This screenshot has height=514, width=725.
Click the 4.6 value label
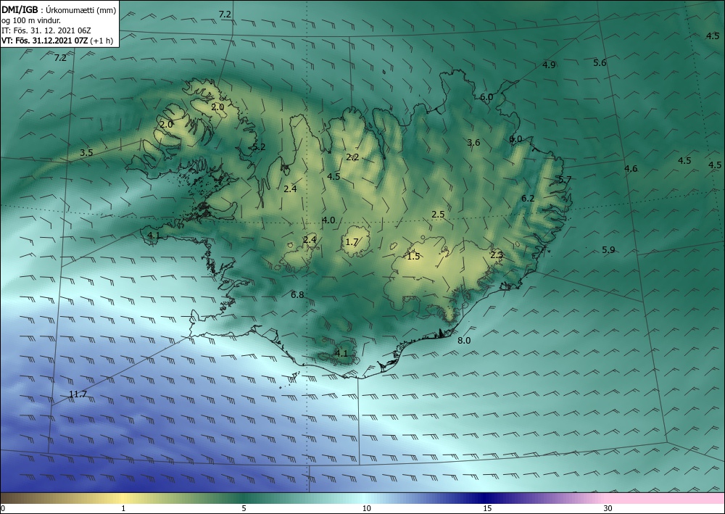pos(631,169)
